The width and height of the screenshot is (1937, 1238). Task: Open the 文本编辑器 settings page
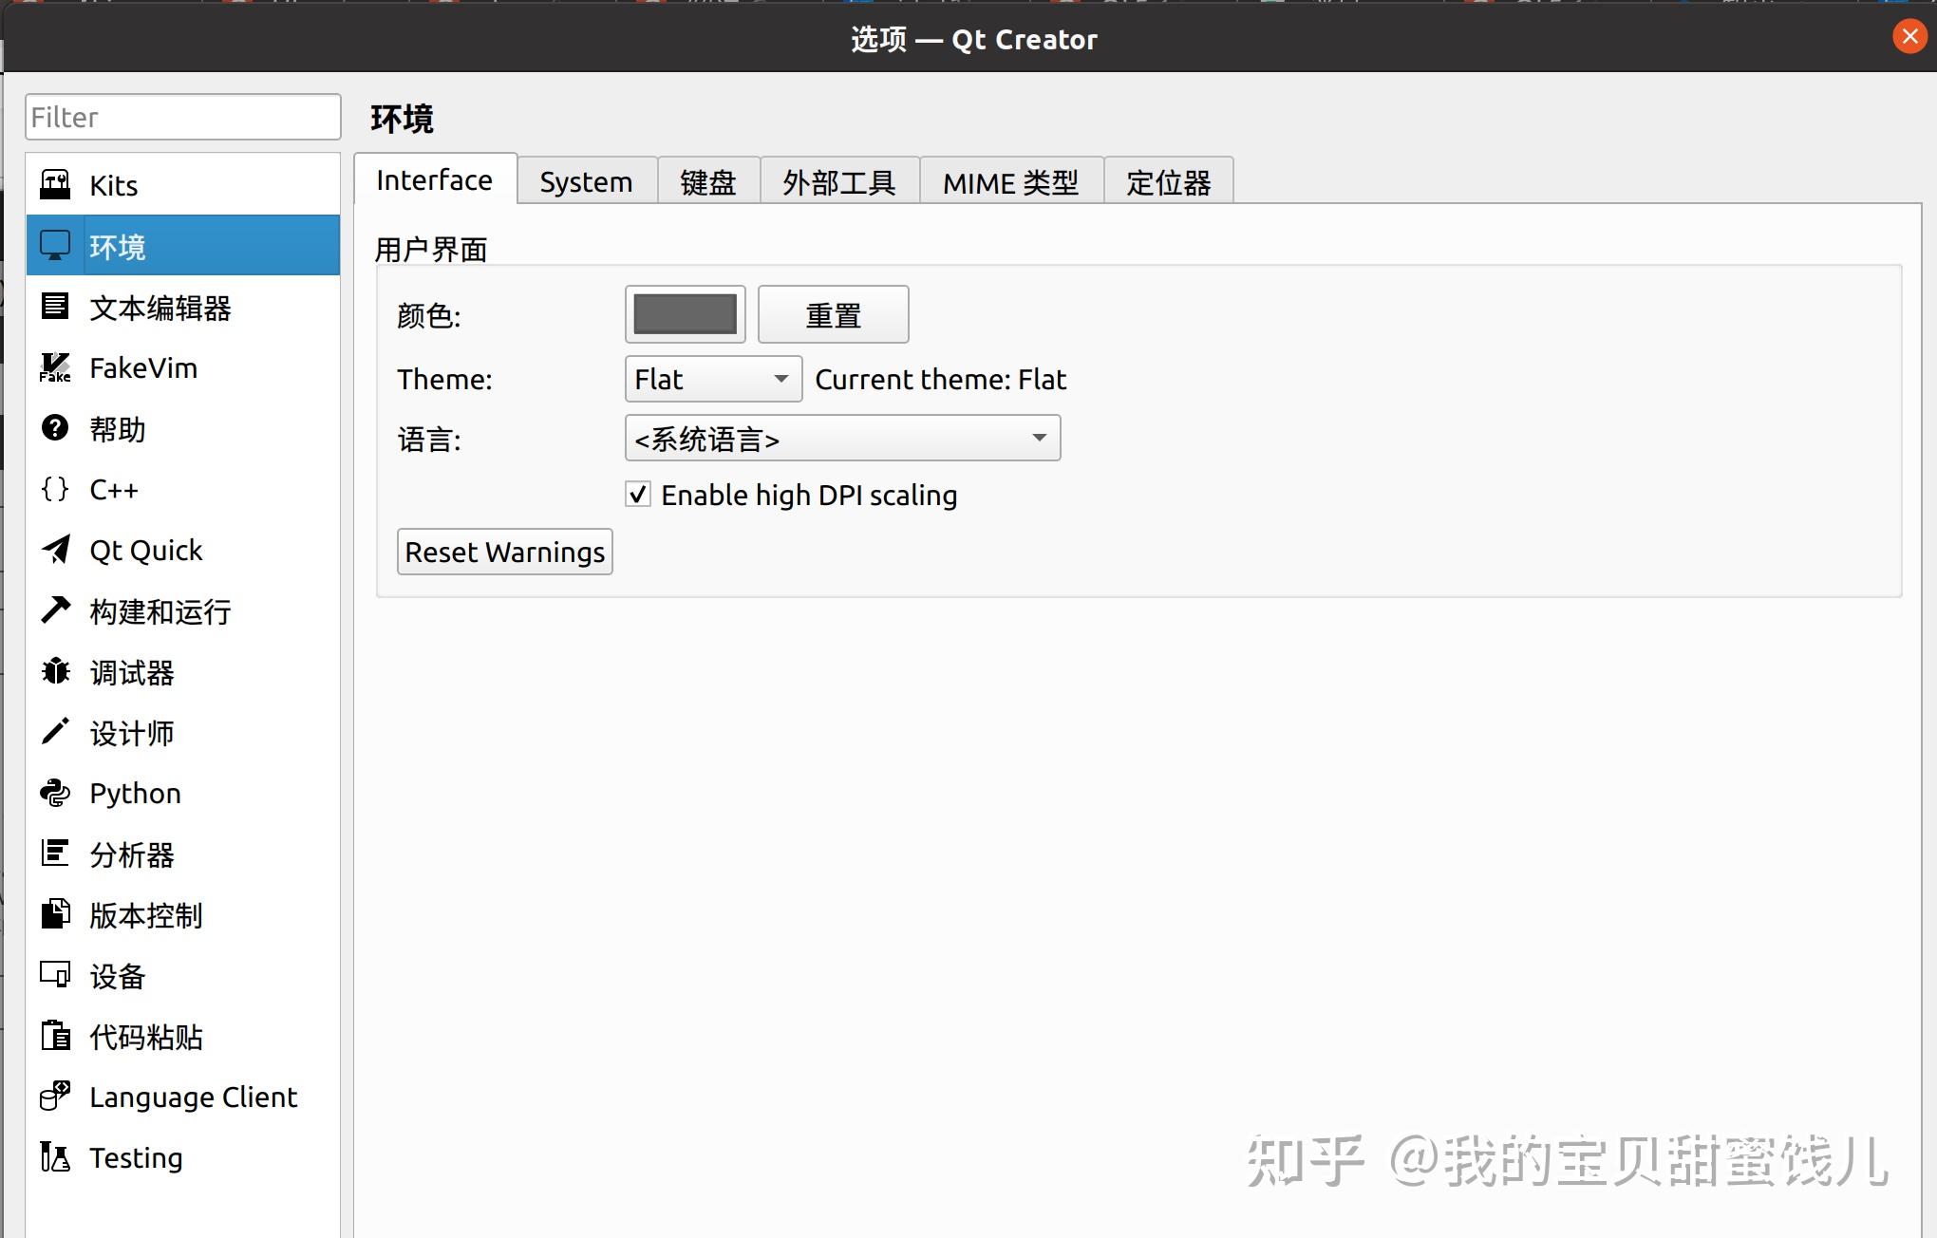[160, 309]
